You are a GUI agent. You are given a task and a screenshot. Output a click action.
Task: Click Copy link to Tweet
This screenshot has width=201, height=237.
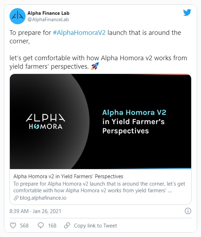pos(95,225)
